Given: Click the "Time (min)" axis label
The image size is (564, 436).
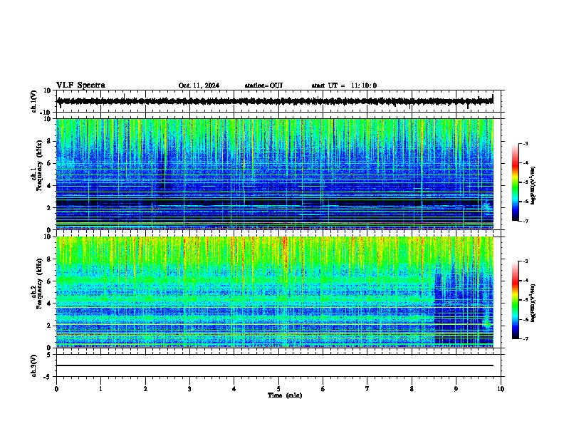Looking at the screenshot, I should click(x=285, y=395).
